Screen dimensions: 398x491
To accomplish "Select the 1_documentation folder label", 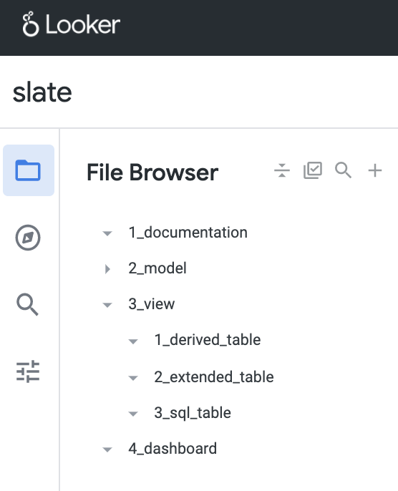I will [x=188, y=233].
